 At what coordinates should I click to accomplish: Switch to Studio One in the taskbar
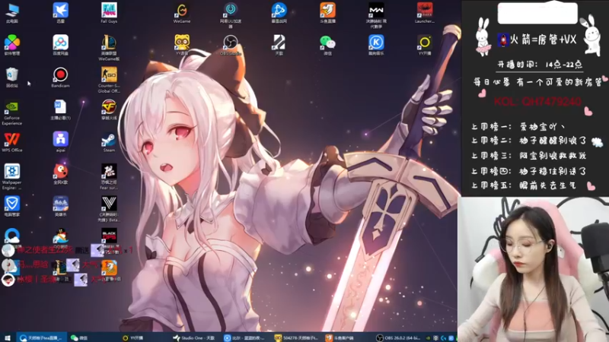pyautogui.click(x=194, y=337)
